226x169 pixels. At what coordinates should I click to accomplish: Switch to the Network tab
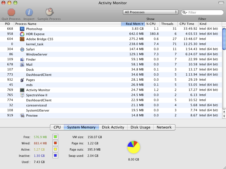[164, 127]
